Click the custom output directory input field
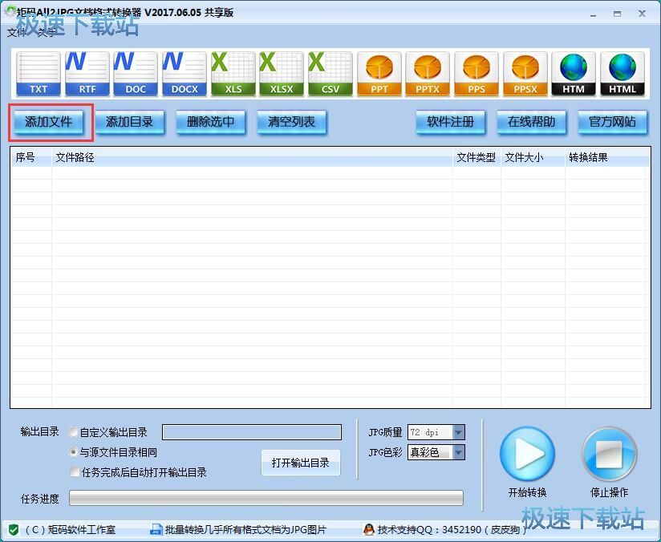661x542 pixels. coord(251,431)
